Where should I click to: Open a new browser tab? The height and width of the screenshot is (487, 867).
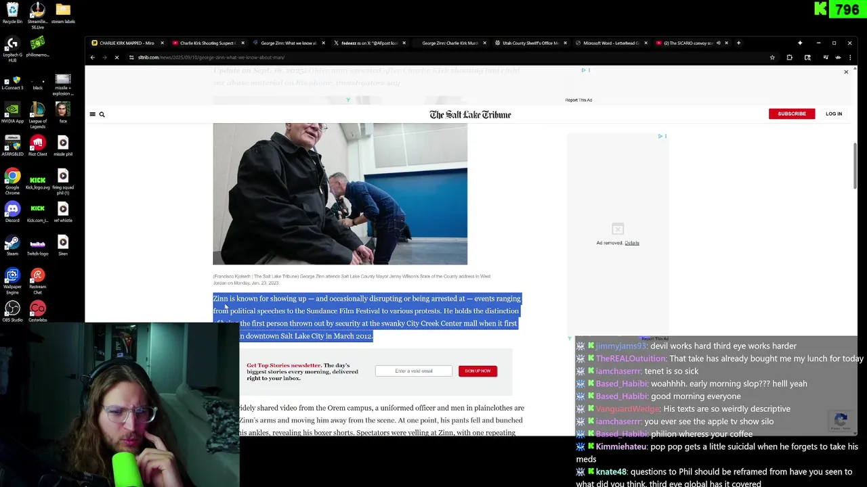point(739,43)
